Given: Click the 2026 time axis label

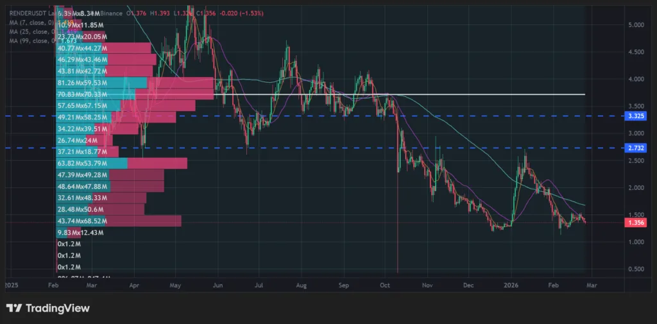Looking at the screenshot, I should (x=511, y=285).
